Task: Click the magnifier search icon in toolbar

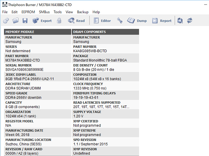Action: (180, 21)
